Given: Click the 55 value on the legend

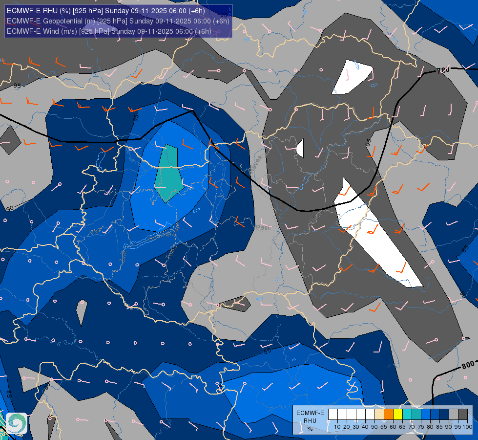Looking at the screenshot, I should (x=383, y=427).
